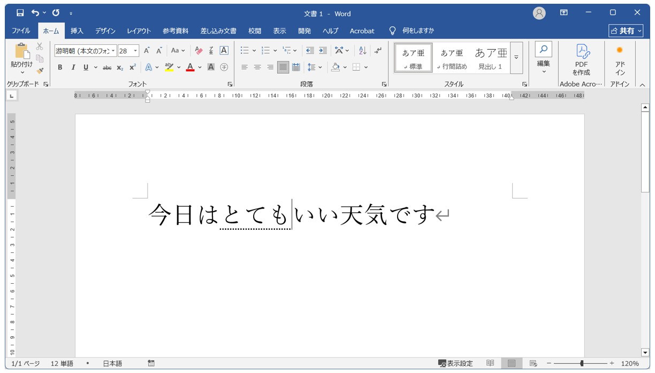655x373 pixels.
Task: Click the save icon in title bar
Action: point(20,13)
